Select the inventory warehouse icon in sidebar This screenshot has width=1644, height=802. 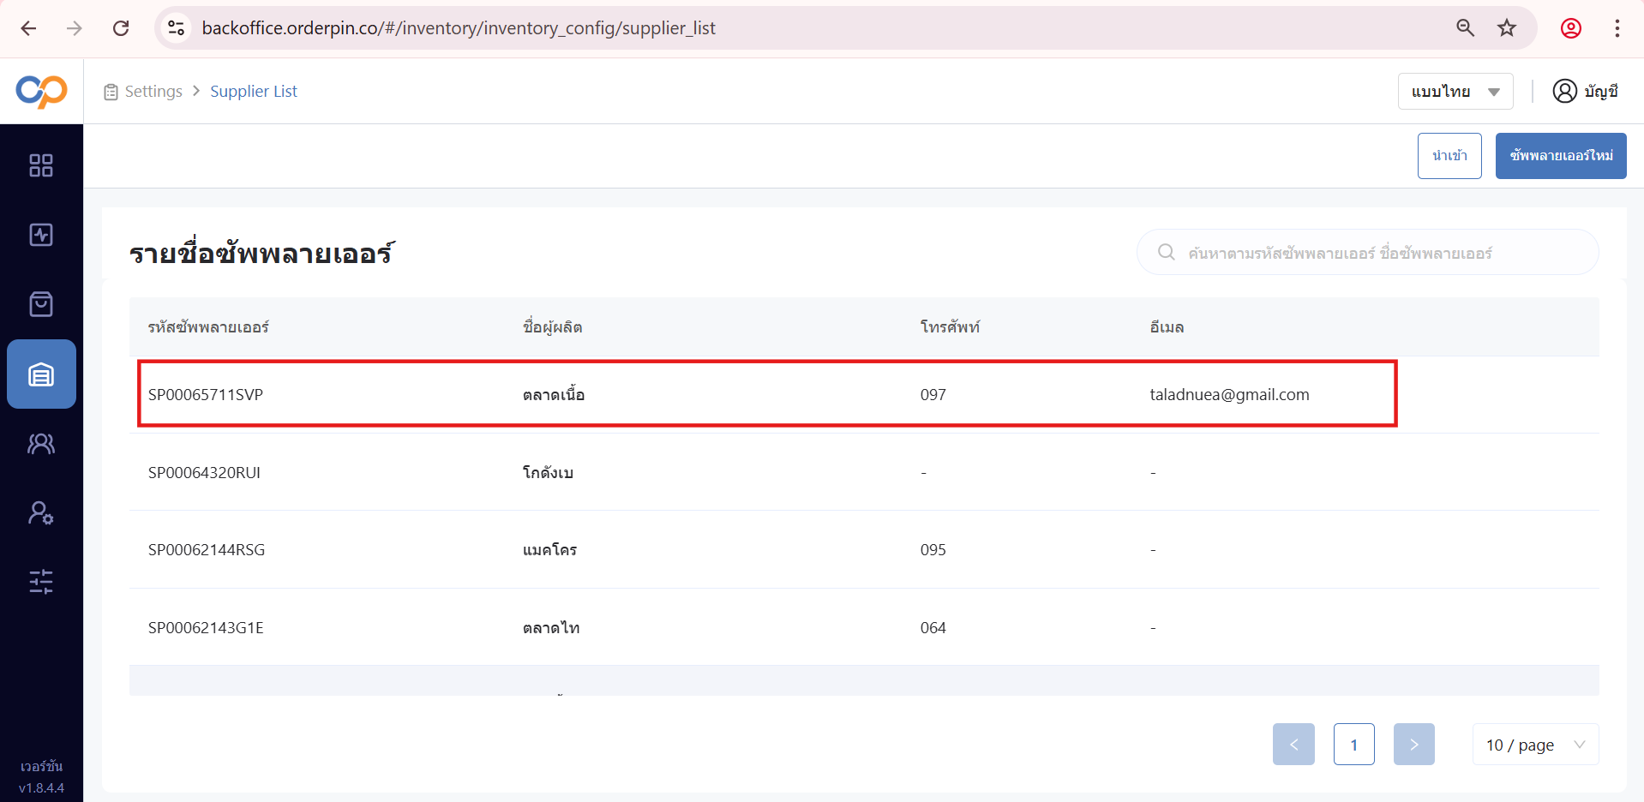click(41, 374)
